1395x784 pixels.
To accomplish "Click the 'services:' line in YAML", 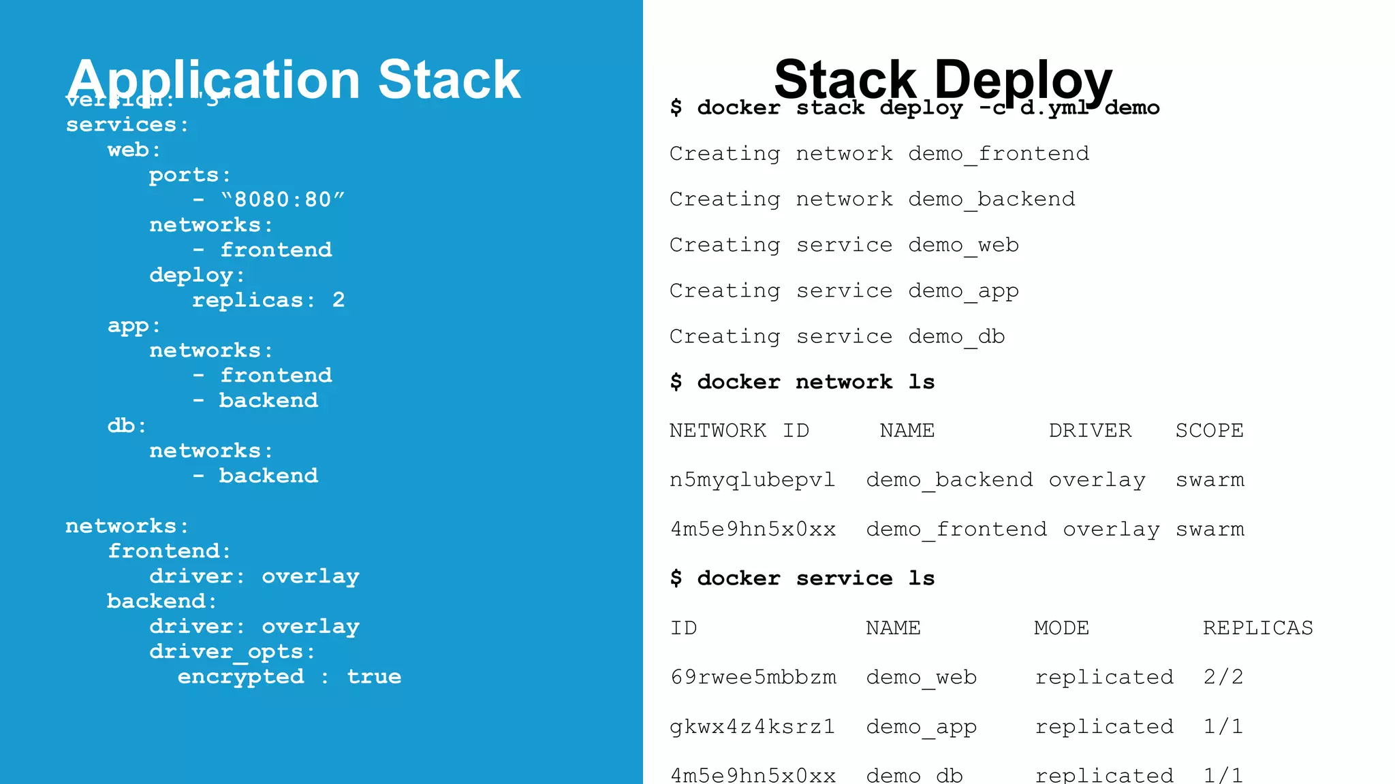I will (127, 125).
